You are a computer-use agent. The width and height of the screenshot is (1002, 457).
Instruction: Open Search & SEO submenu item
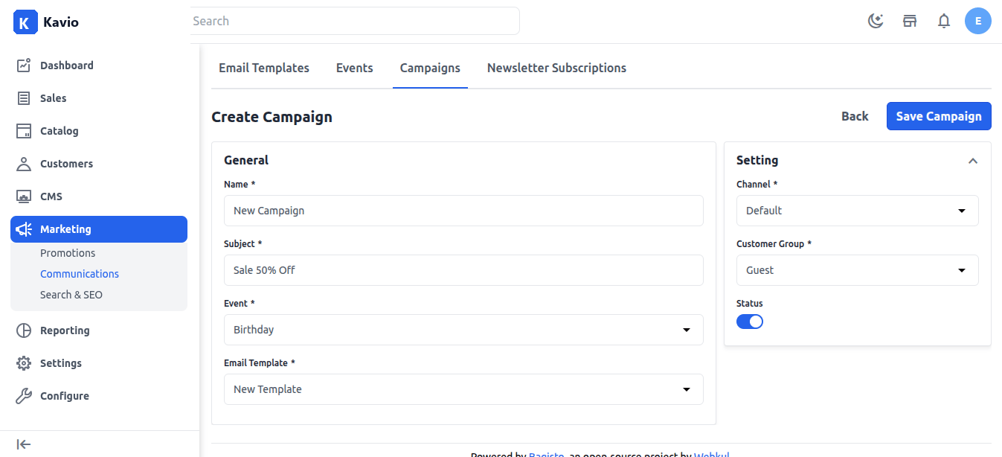pyautogui.click(x=71, y=295)
